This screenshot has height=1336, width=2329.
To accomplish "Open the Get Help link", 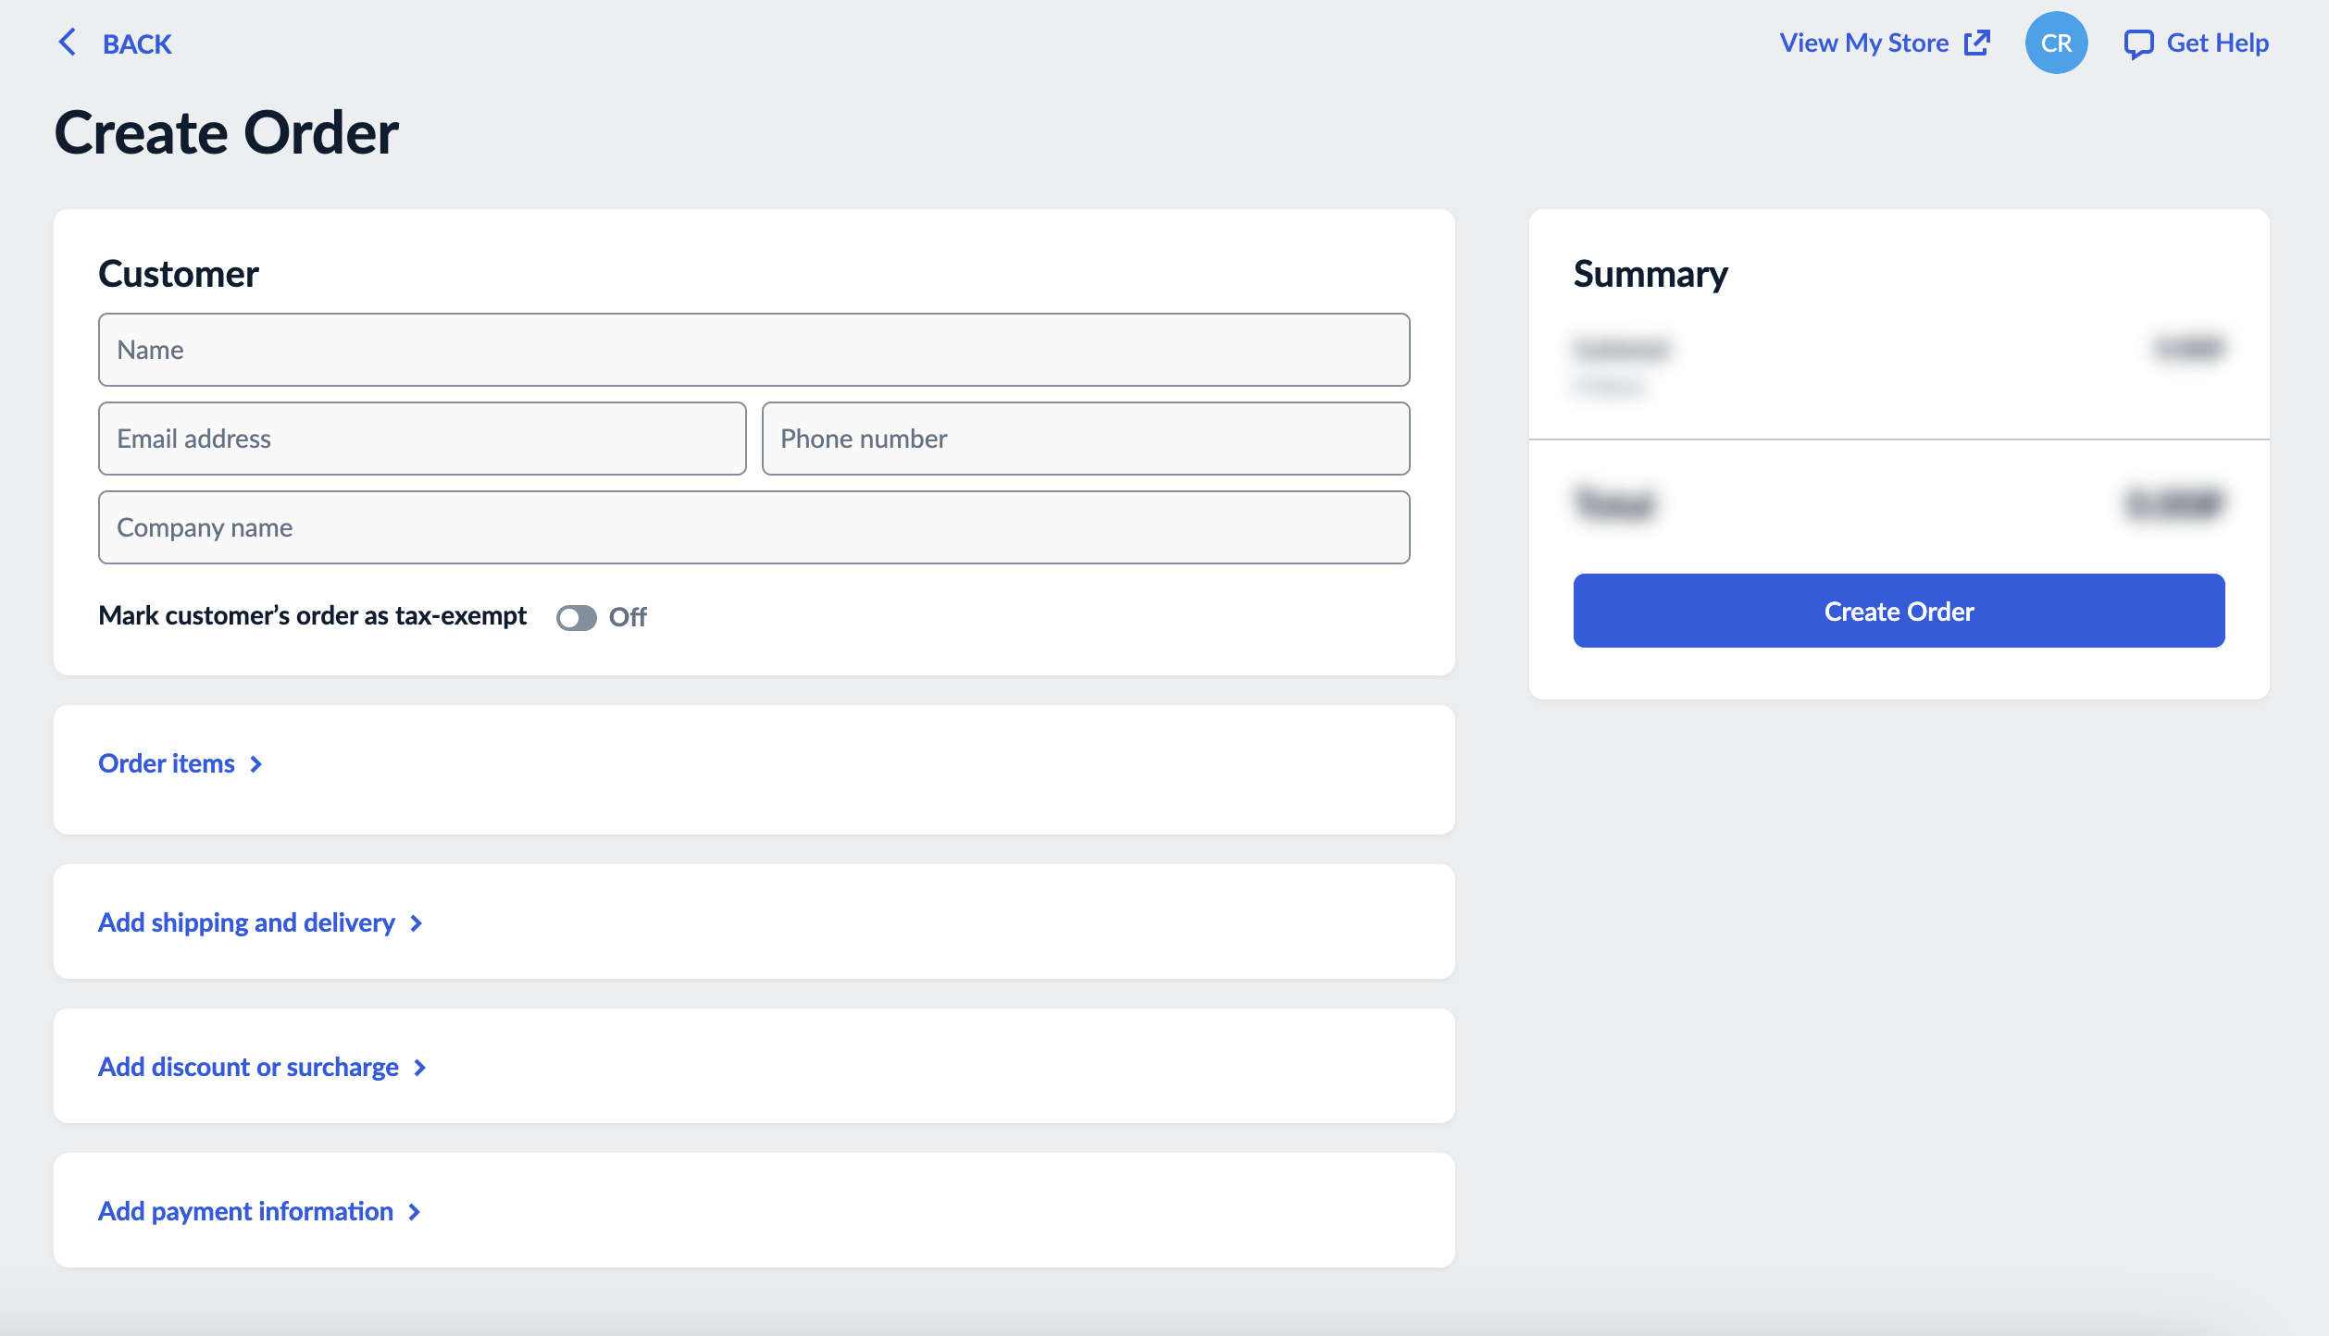I will tap(2217, 43).
